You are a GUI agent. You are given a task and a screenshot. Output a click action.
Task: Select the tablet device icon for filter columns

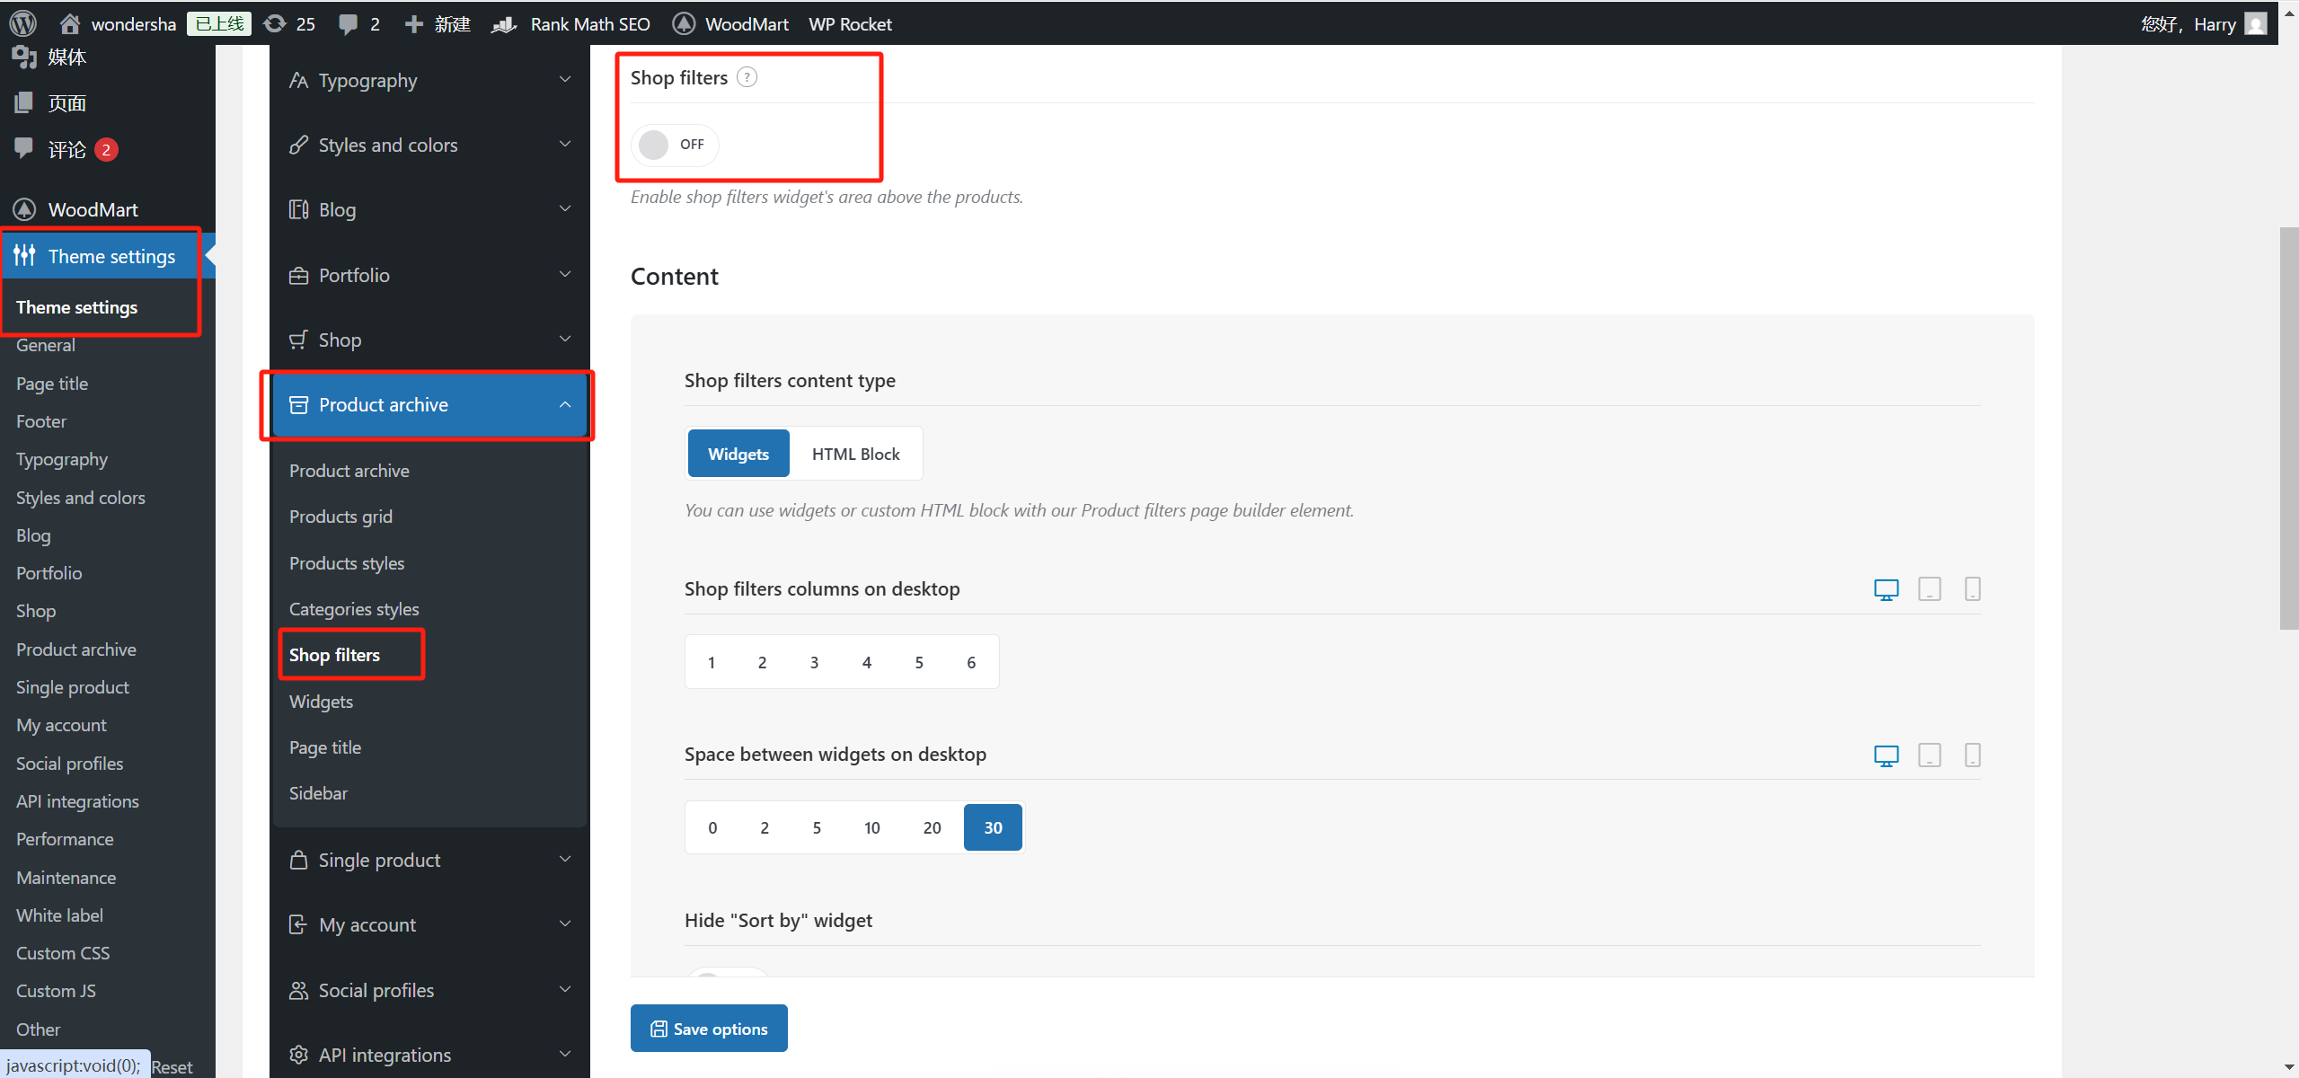(x=1929, y=589)
